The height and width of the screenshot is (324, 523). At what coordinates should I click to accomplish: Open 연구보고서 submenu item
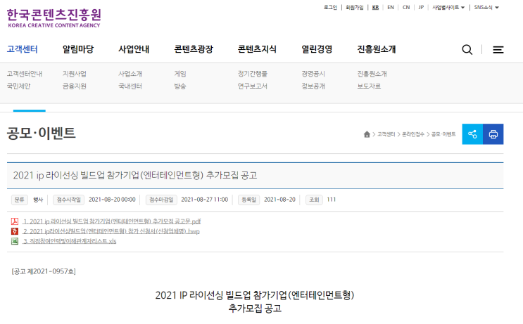(253, 86)
